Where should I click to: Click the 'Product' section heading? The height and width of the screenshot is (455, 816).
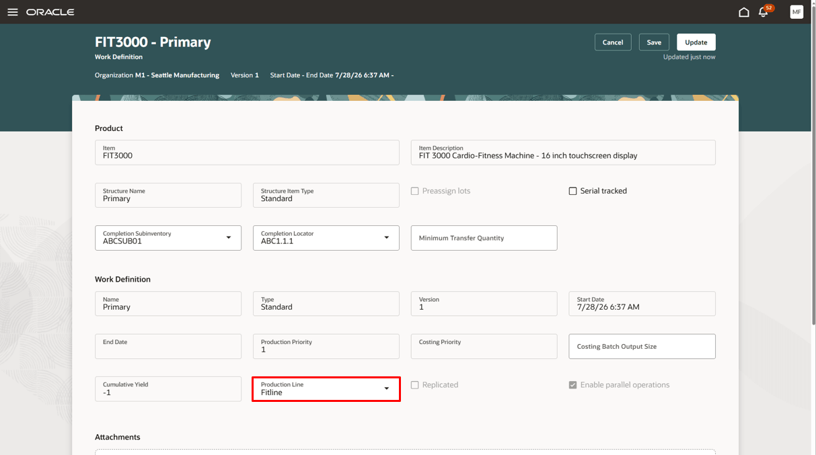point(109,128)
